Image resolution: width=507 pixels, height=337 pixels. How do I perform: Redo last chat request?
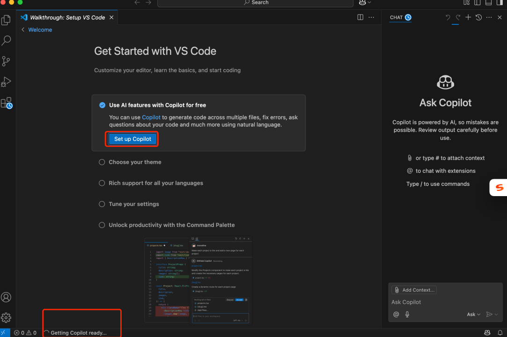(458, 17)
